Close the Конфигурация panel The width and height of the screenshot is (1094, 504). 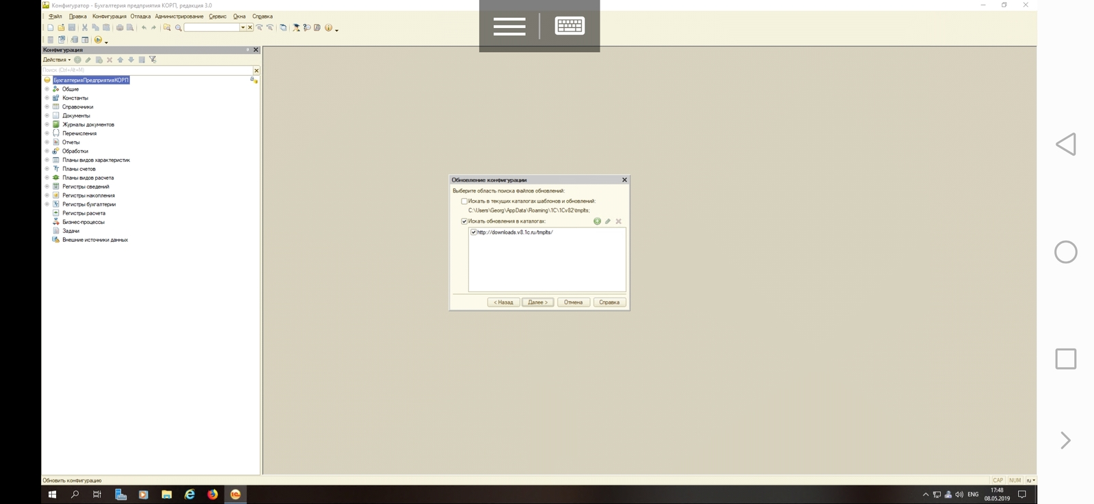[256, 50]
